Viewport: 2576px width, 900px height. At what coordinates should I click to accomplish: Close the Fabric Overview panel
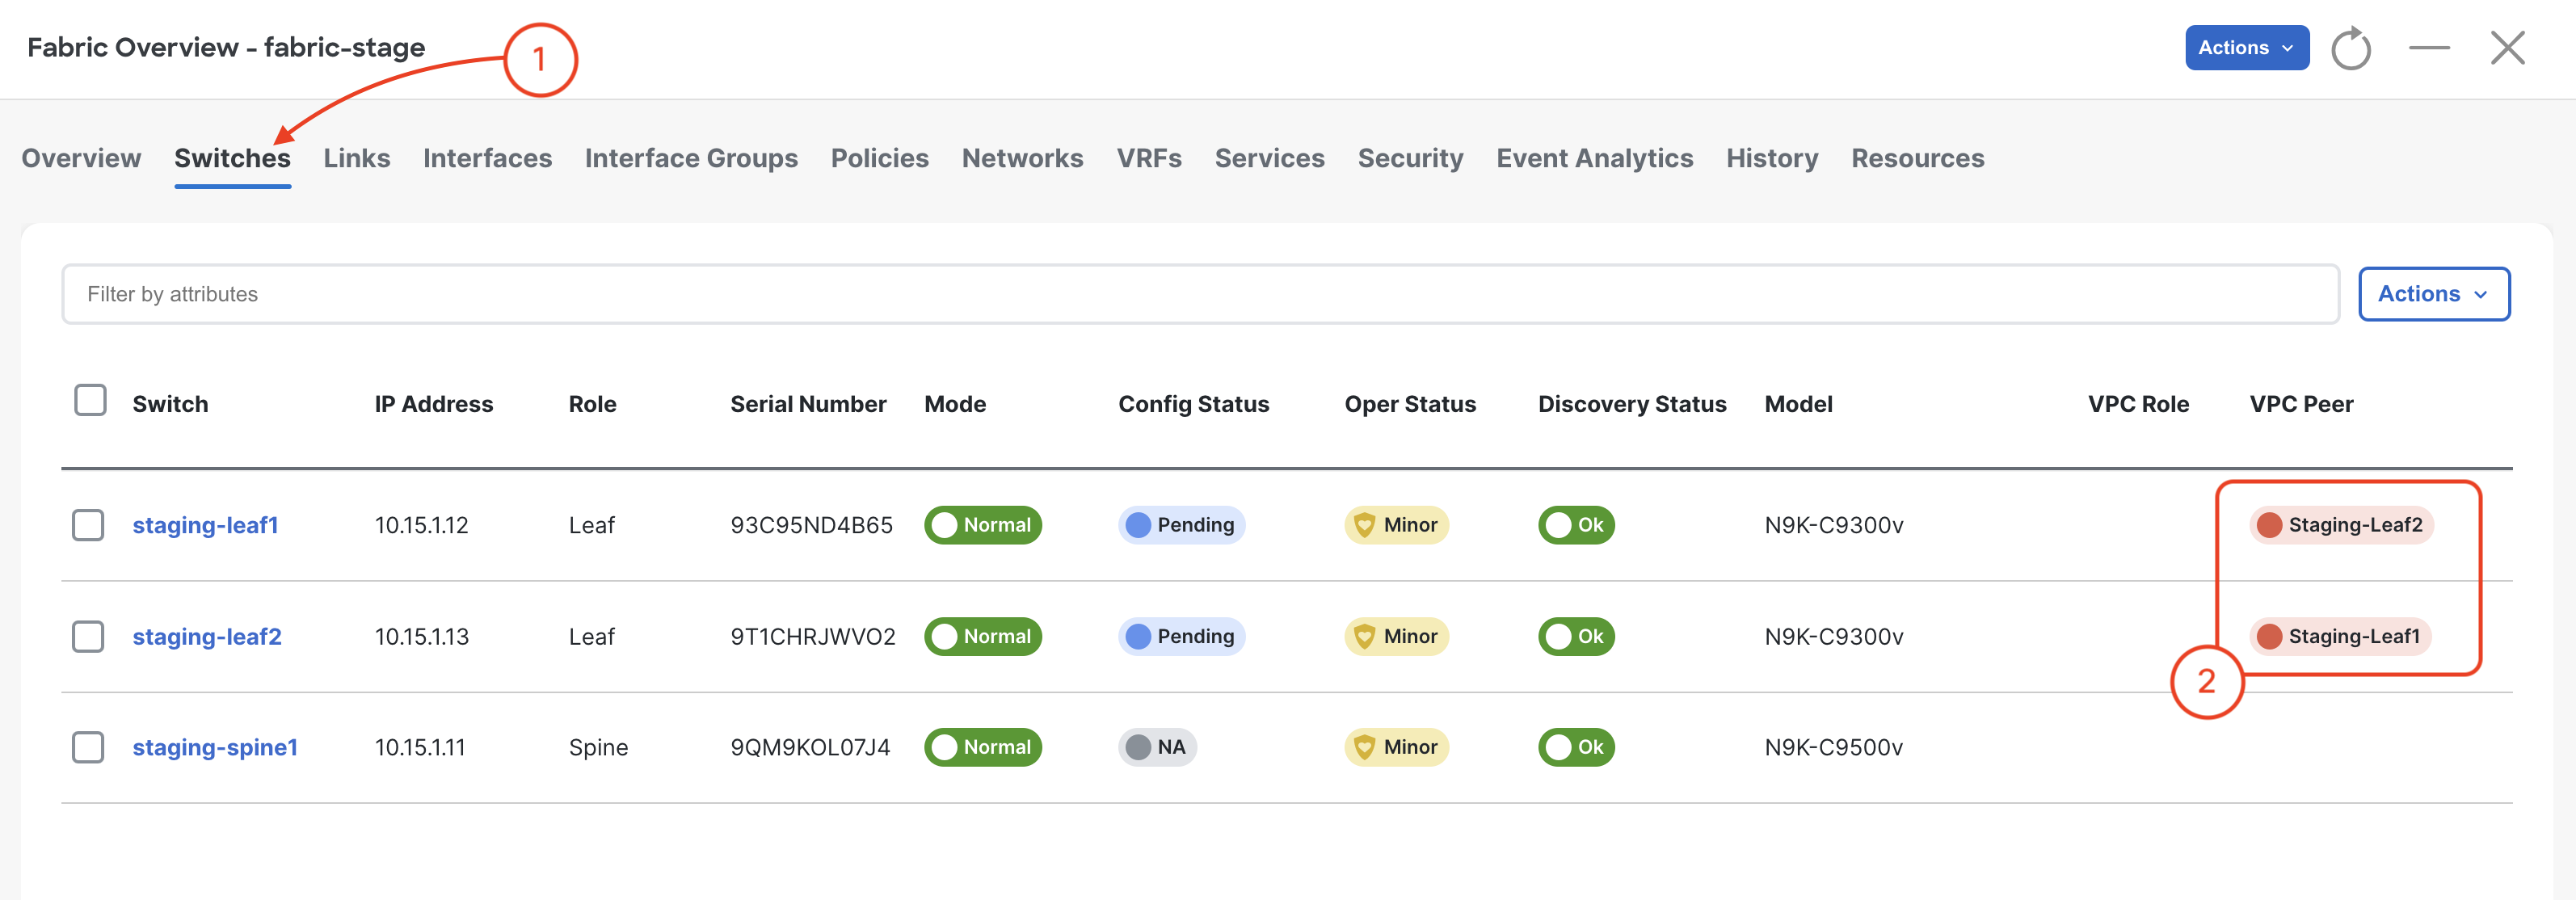2507,48
